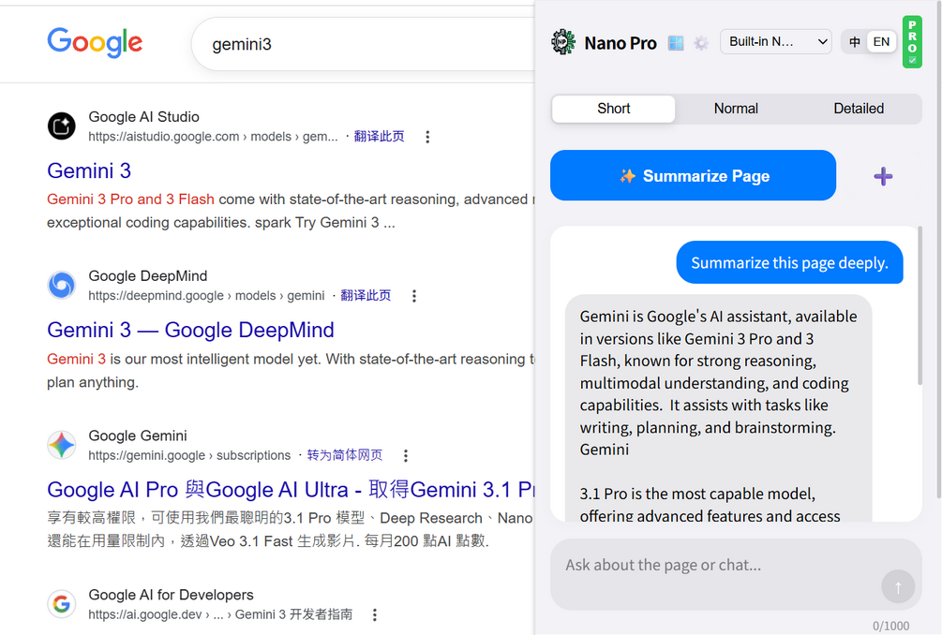This screenshot has width=942, height=635.
Task: Click the green PRO badge
Action: click(x=912, y=42)
